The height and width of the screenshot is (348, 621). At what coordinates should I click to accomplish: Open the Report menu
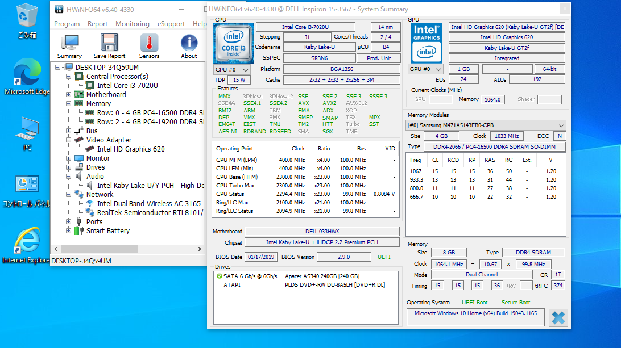pos(97,24)
